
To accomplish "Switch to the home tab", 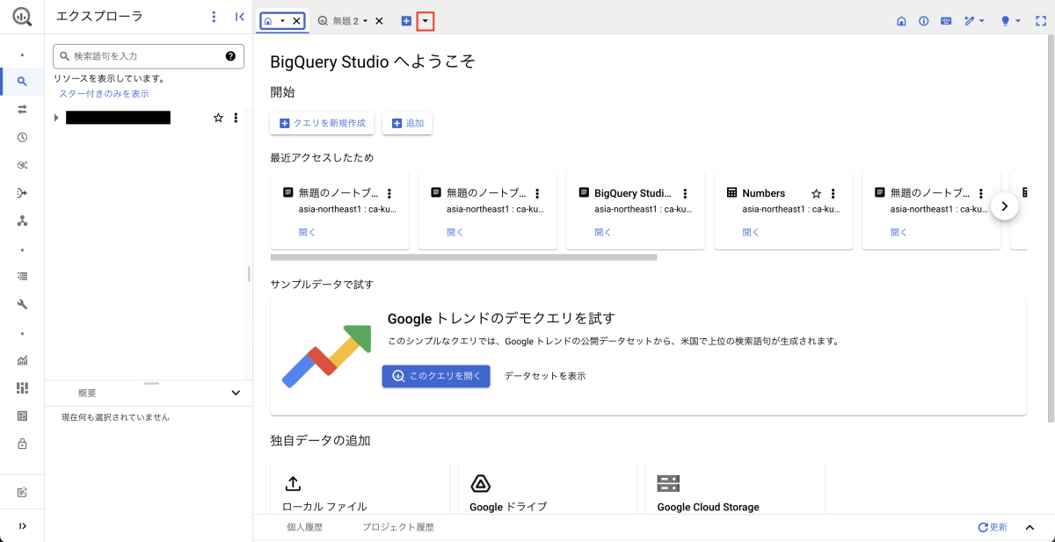I will tap(268, 20).
